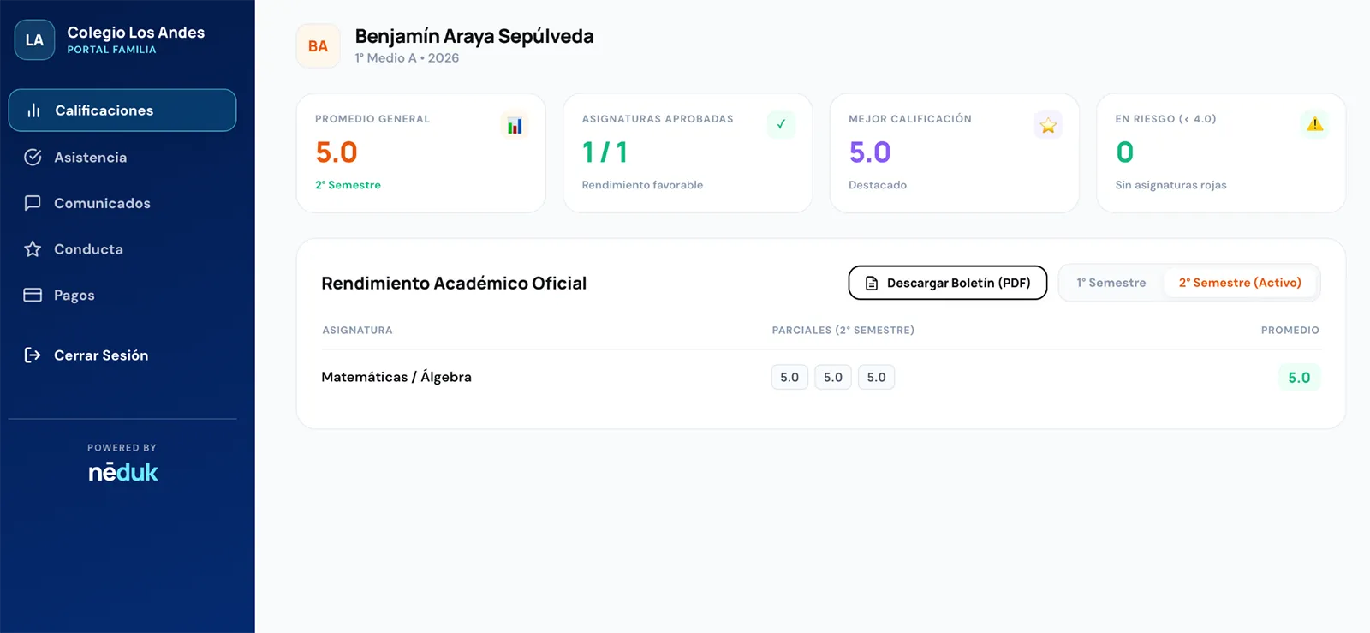Click the Destacado label
The height and width of the screenshot is (633, 1370).
[878, 185]
